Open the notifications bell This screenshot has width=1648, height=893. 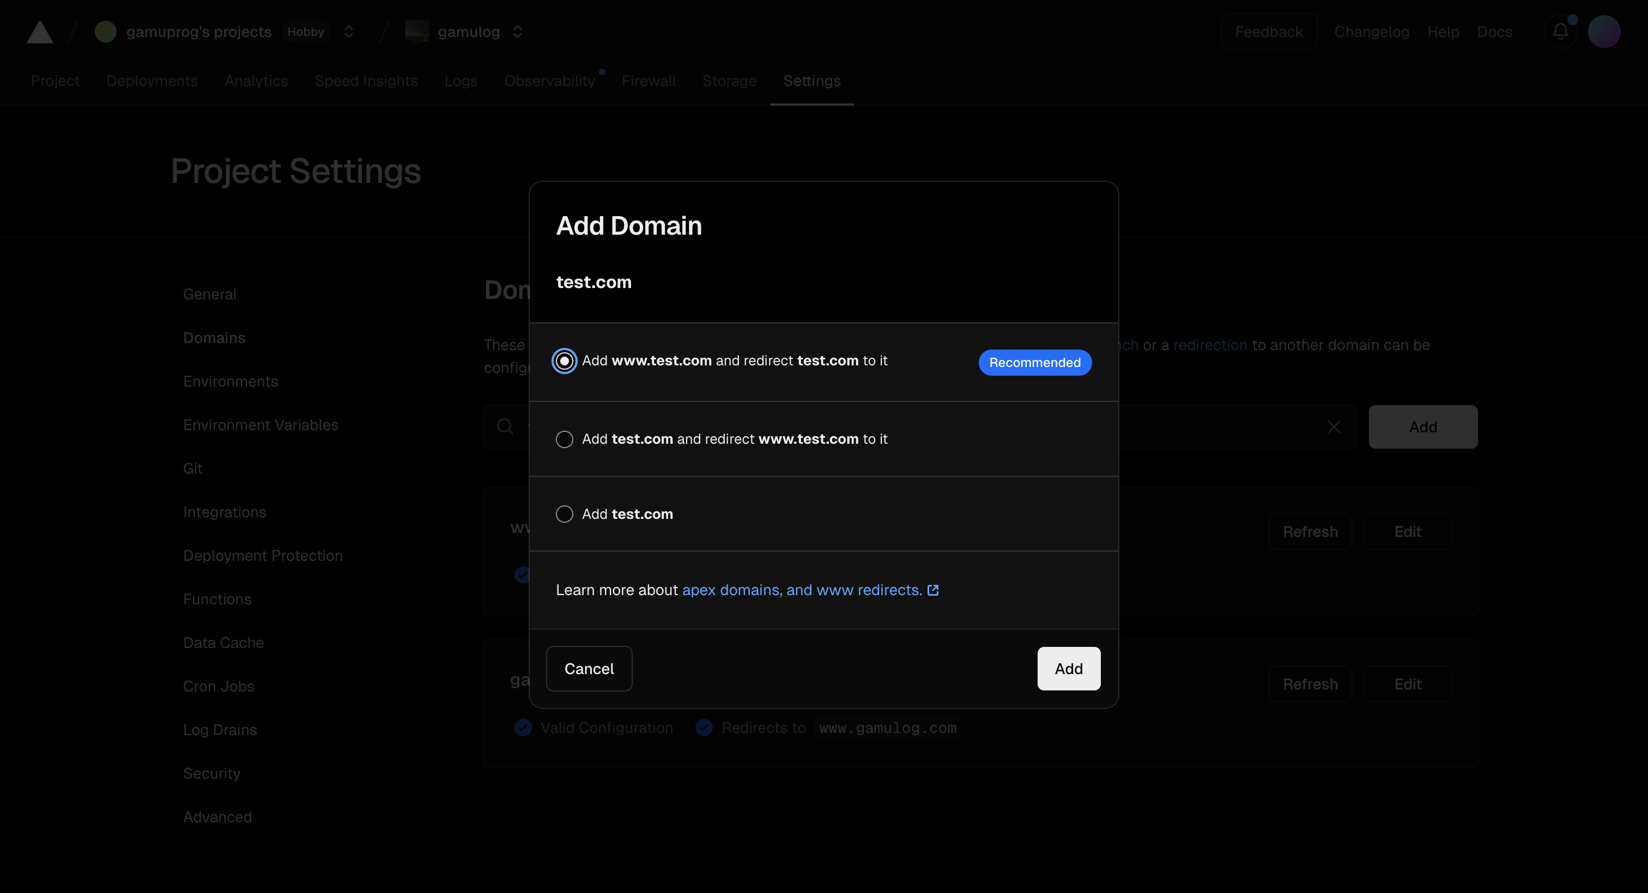[1560, 32]
